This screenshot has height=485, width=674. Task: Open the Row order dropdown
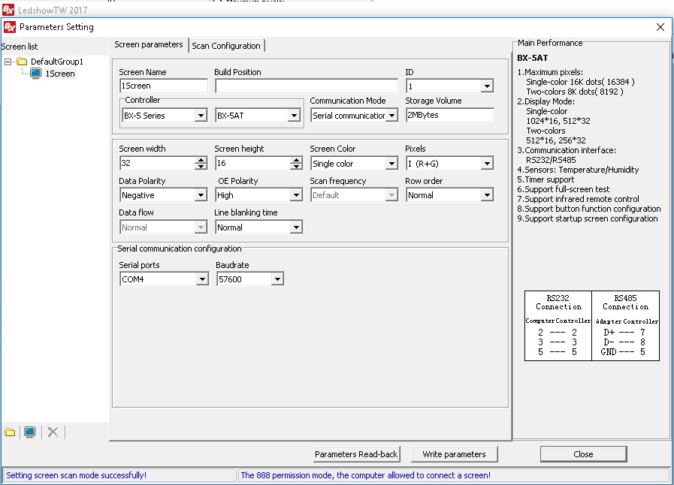coord(487,195)
